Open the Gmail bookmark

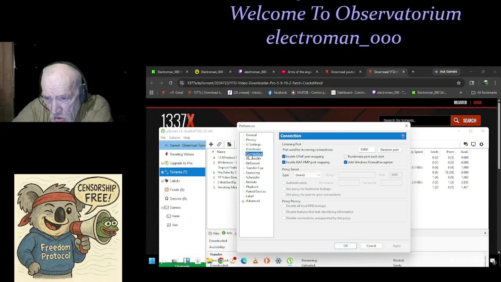[176, 92]
